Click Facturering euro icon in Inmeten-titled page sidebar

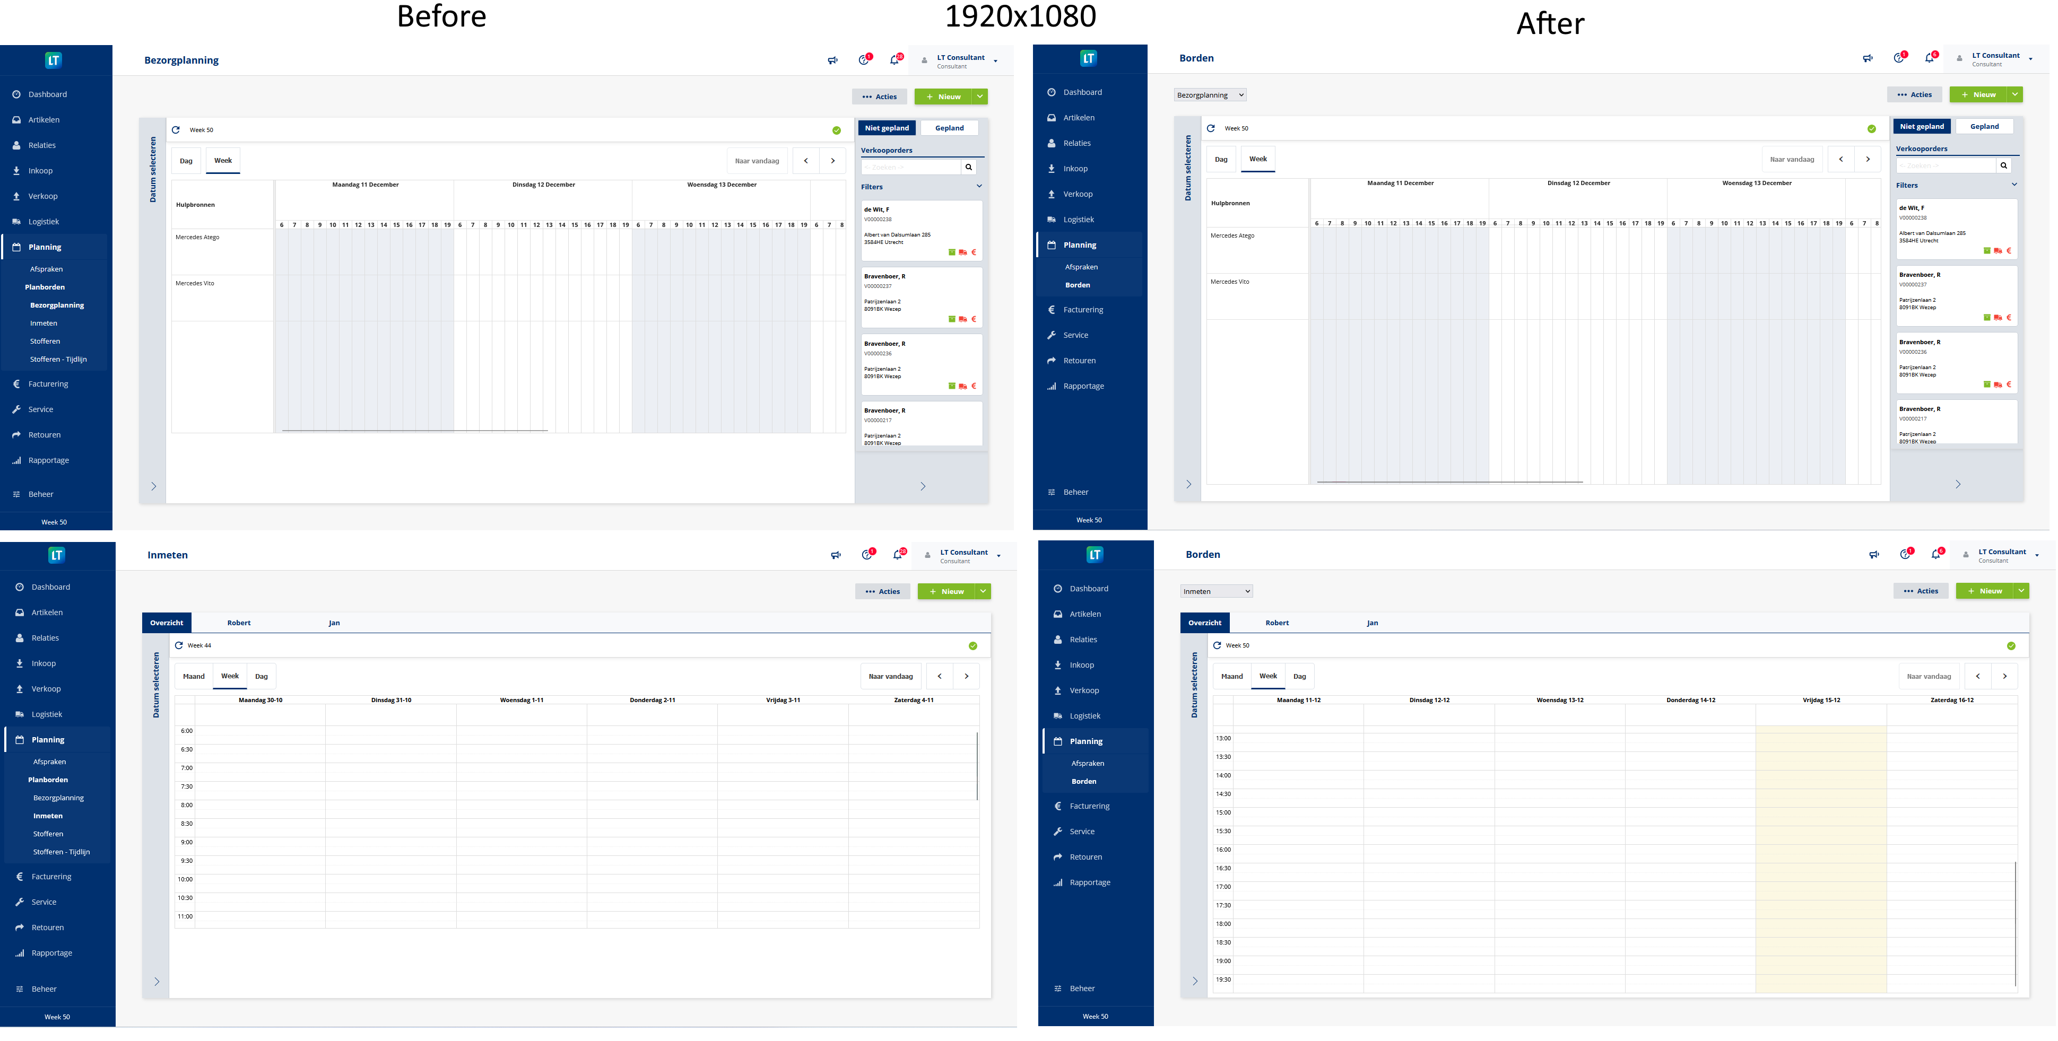pos(19,876)
